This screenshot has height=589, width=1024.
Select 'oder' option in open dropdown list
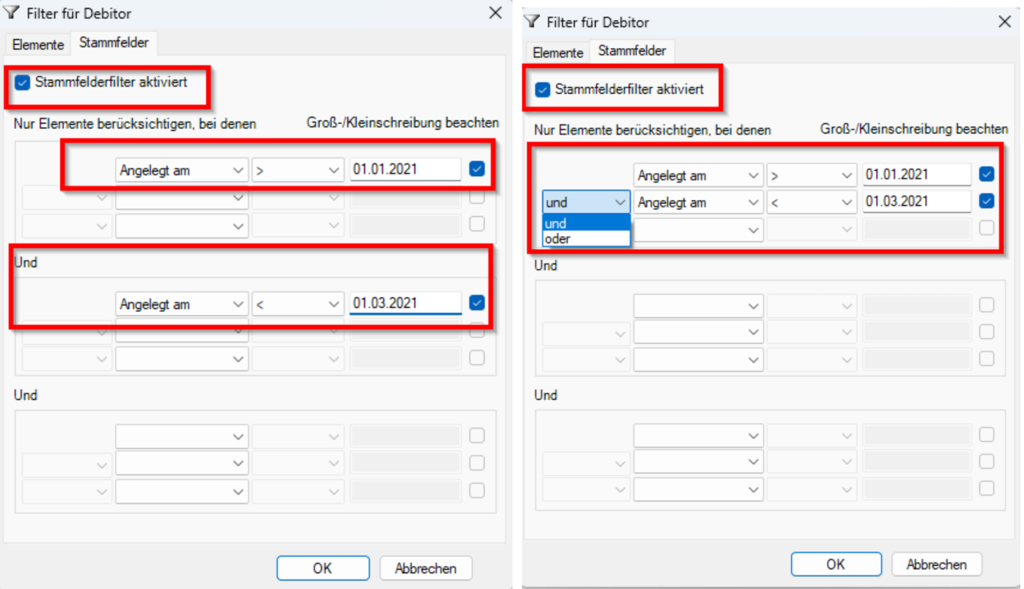[x=586, y=239]
